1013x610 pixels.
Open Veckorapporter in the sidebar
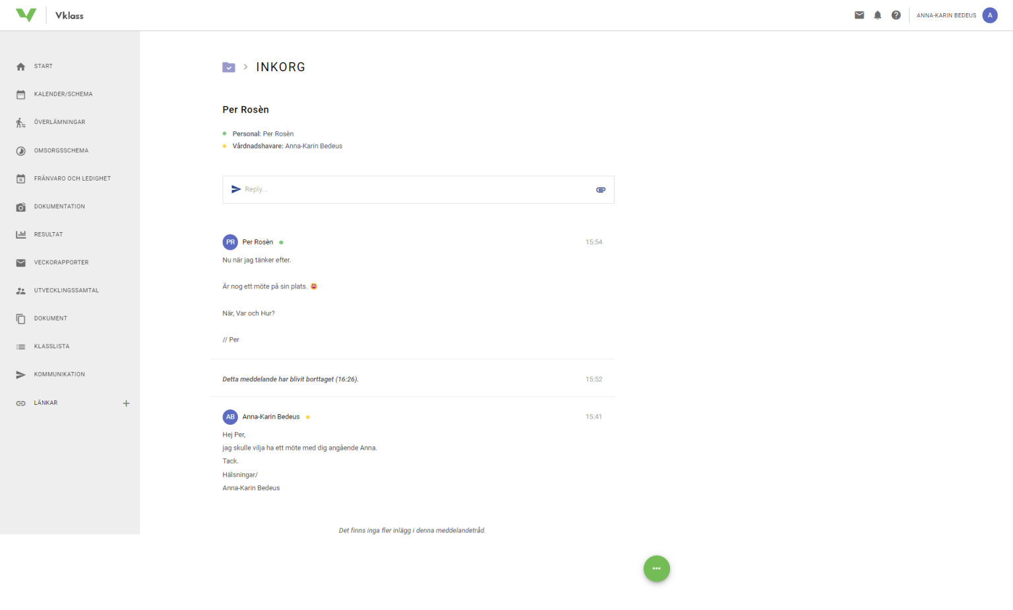(61, 262)
